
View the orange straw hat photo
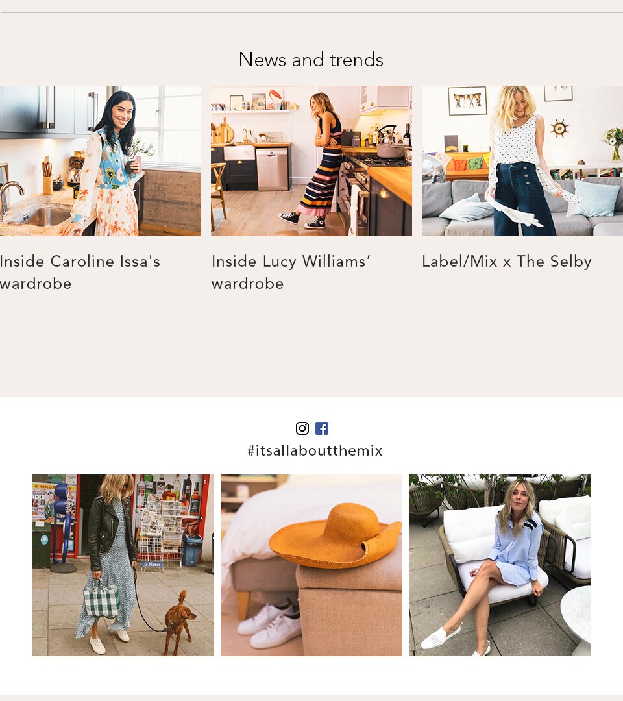[x=311, y=565]
